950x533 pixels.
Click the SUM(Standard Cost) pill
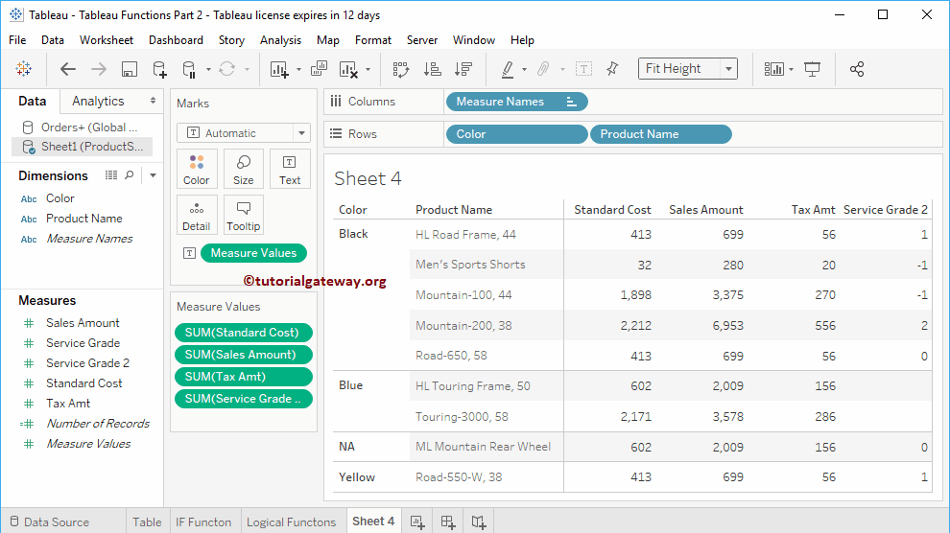[244, 332]
